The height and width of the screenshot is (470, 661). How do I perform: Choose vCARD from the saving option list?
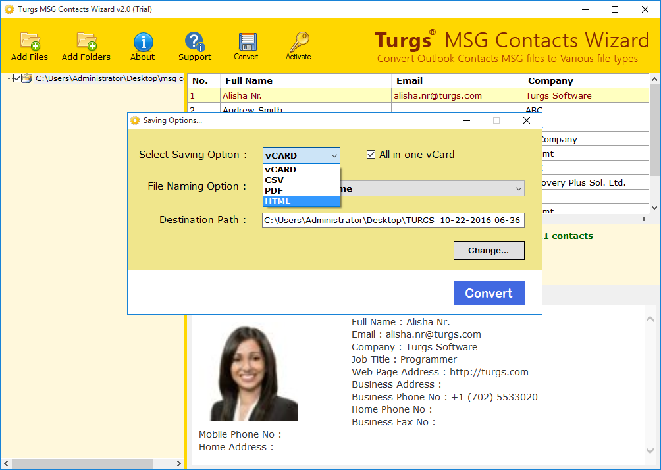point(301,169)
